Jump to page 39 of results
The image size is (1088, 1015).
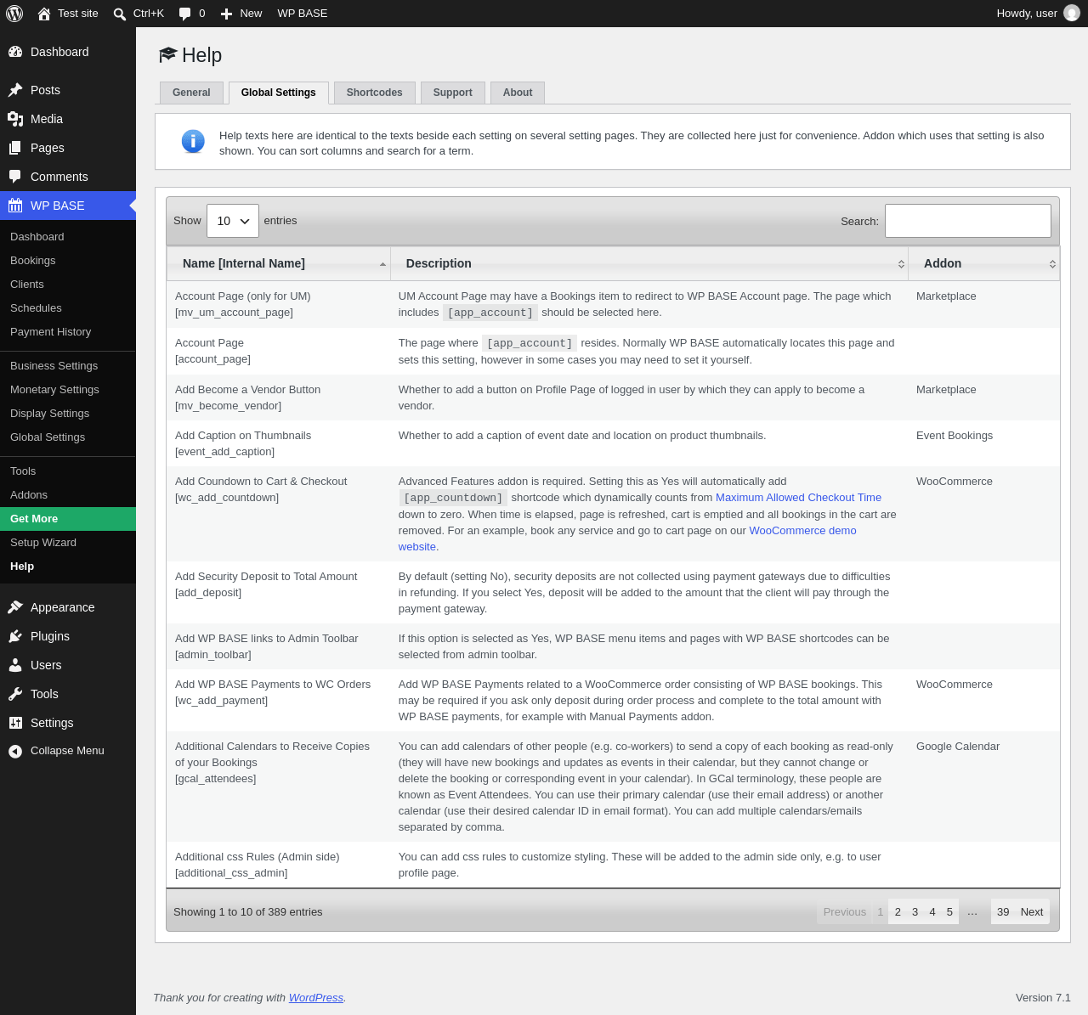point(1003,912)
